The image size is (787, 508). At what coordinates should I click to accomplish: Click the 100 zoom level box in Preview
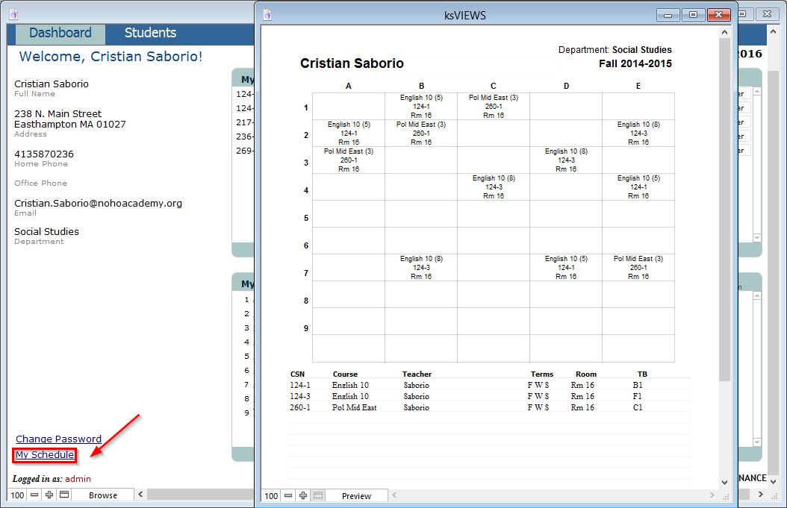pyautogui.click(x=271, y=495)
